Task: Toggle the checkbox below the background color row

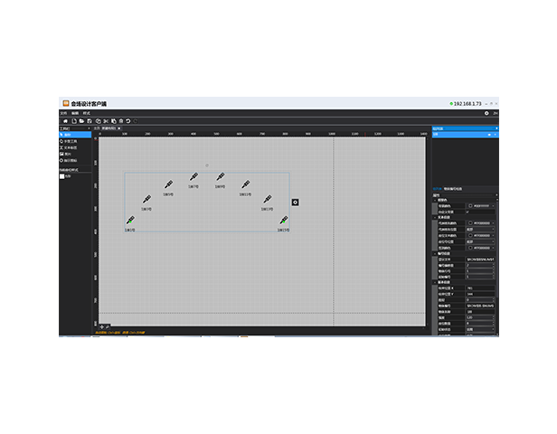Action: pos(468,212)
